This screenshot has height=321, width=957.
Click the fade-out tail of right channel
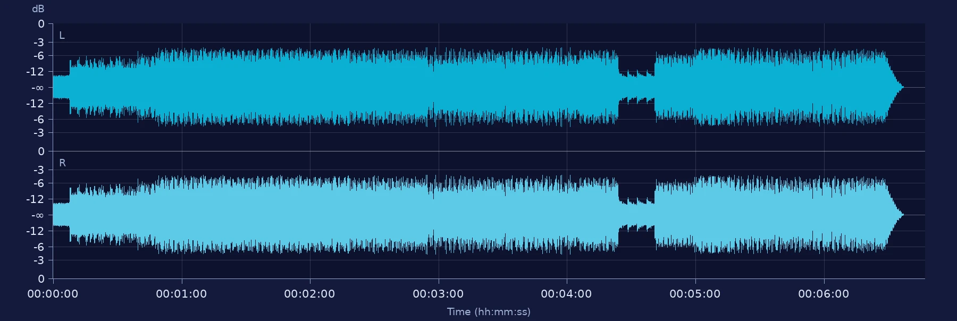(894, 215)
